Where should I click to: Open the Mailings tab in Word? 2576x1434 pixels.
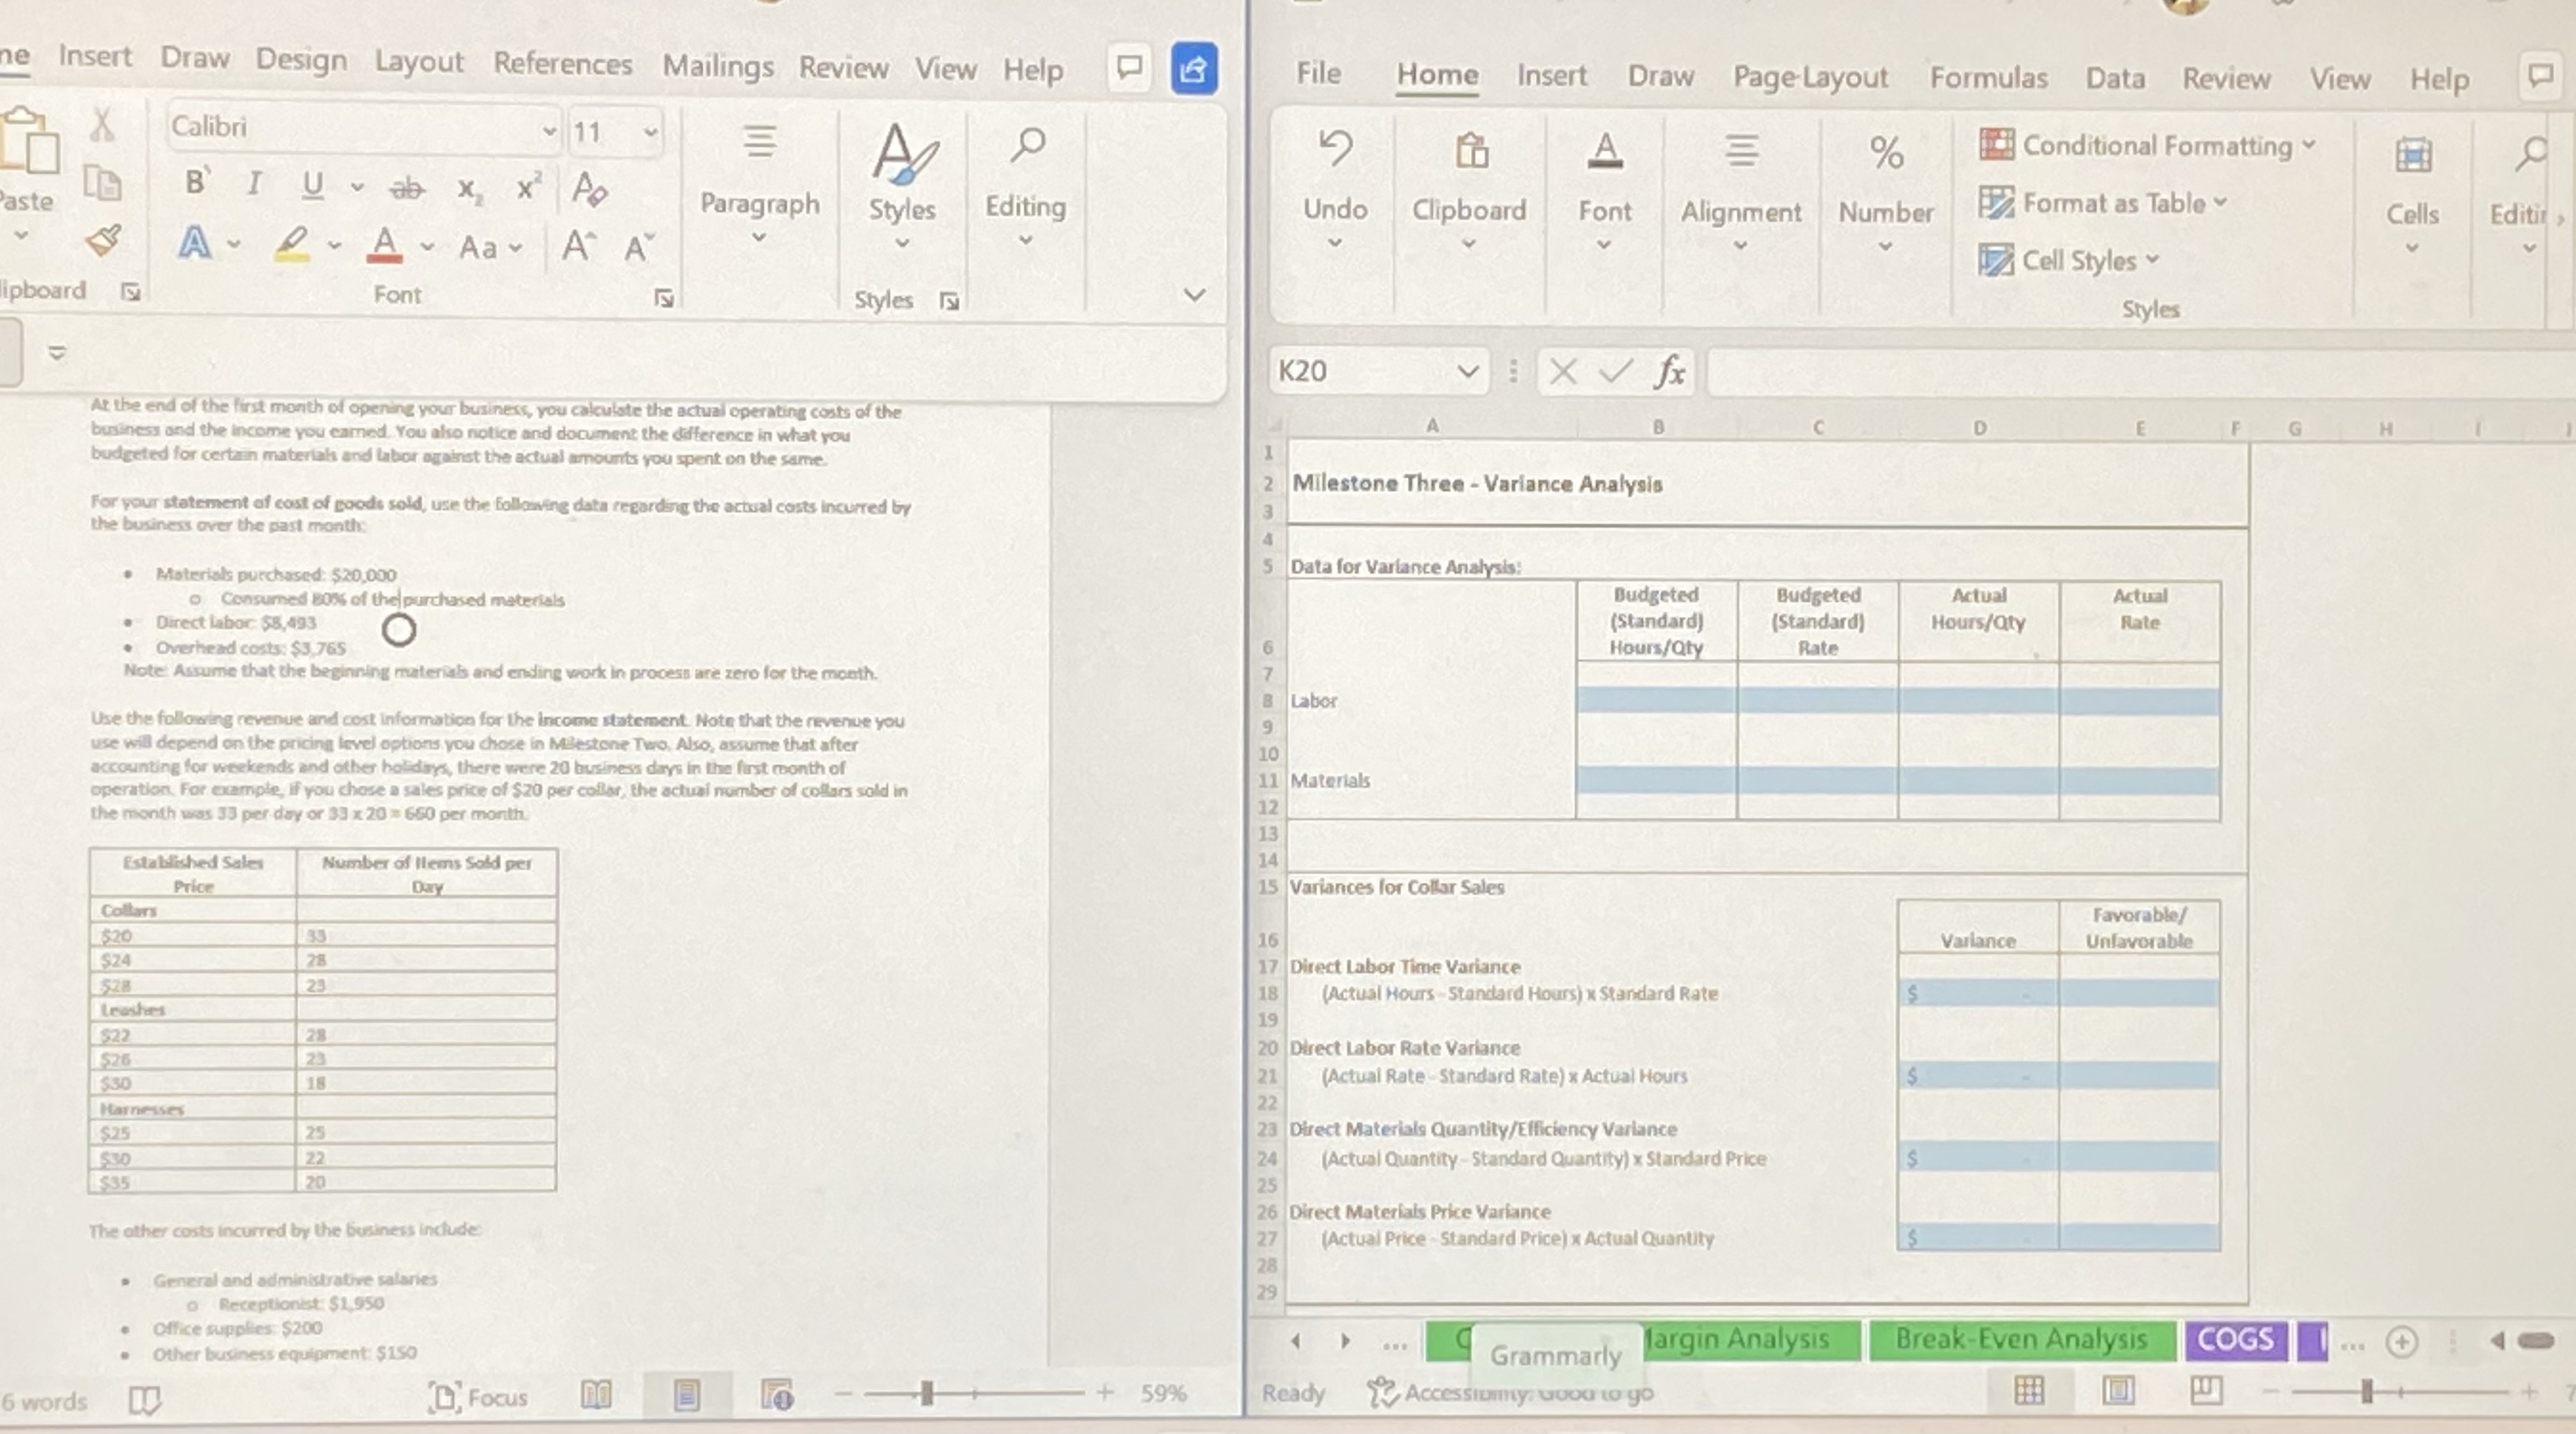click(x=718, y=67)
